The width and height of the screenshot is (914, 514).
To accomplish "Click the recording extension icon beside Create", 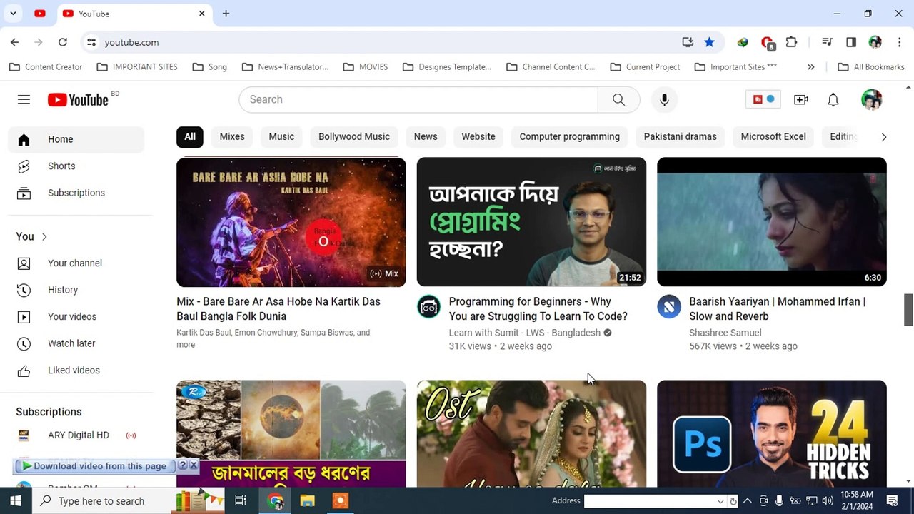I will [763, 99].
